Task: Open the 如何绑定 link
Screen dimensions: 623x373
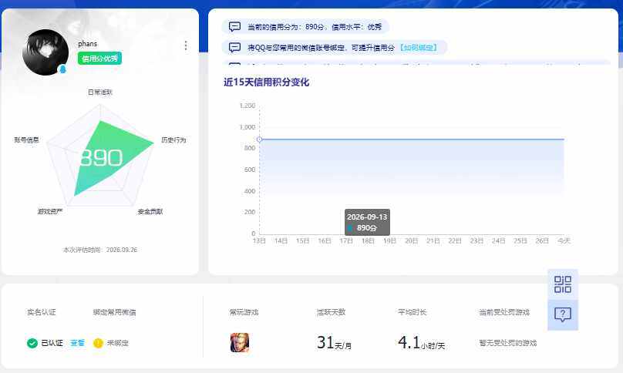Action: pos(419,48)
